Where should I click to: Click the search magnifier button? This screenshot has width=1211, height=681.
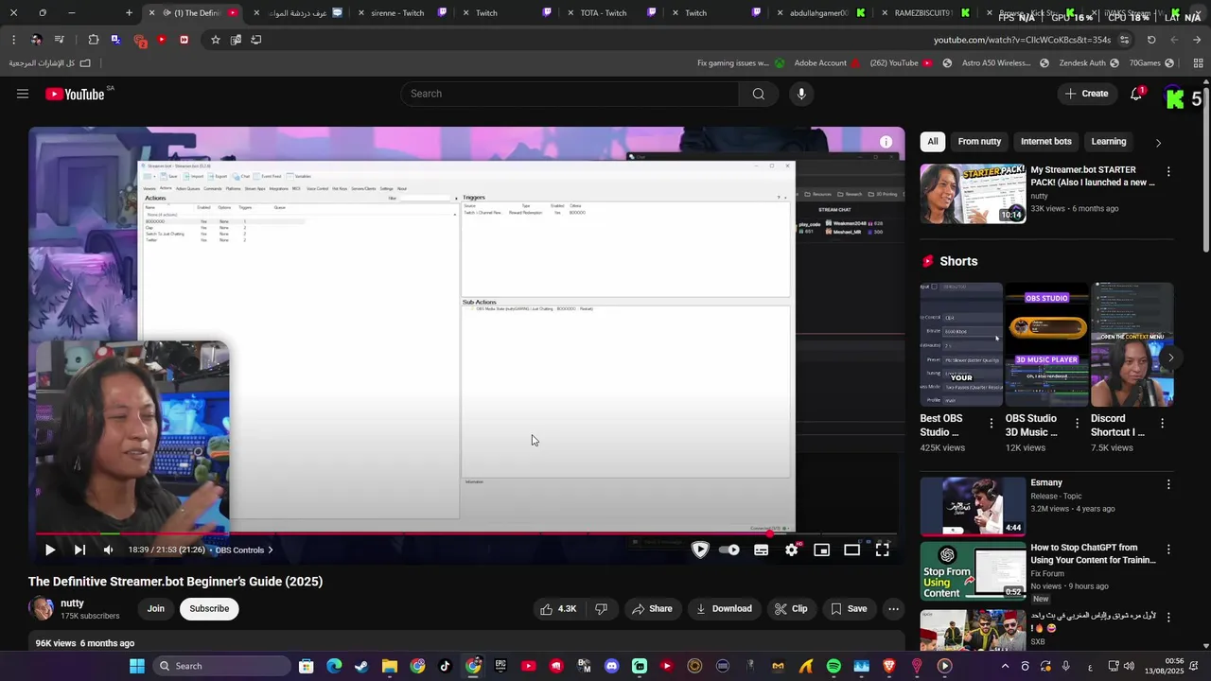(759, 94)
